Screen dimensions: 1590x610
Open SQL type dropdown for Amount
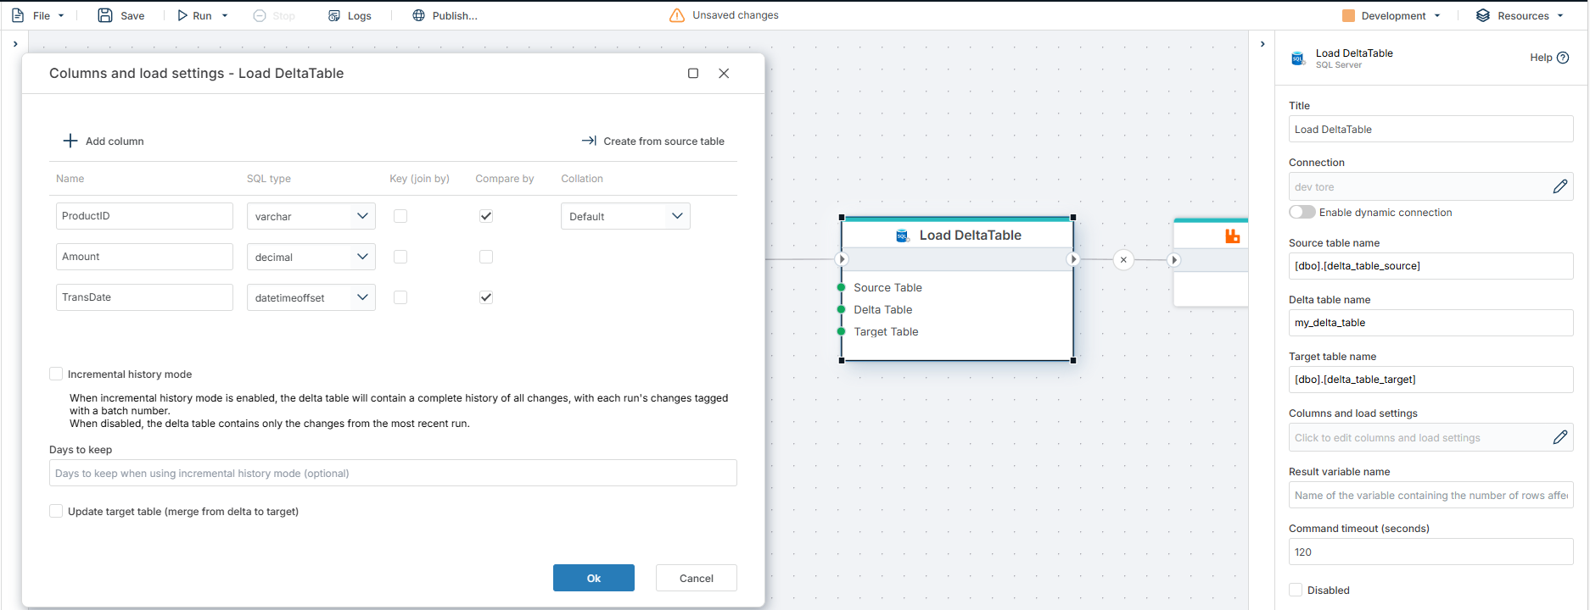[x=311, y=257]
